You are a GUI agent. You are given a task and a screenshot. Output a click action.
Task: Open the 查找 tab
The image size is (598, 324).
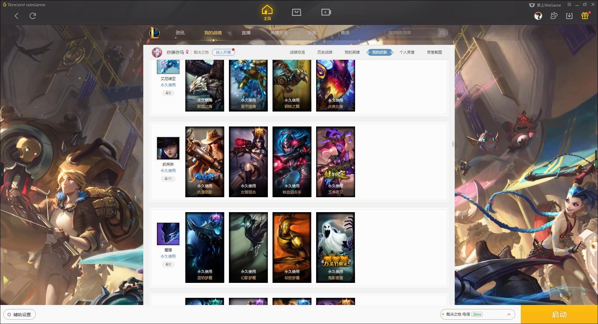click(345, 33)
